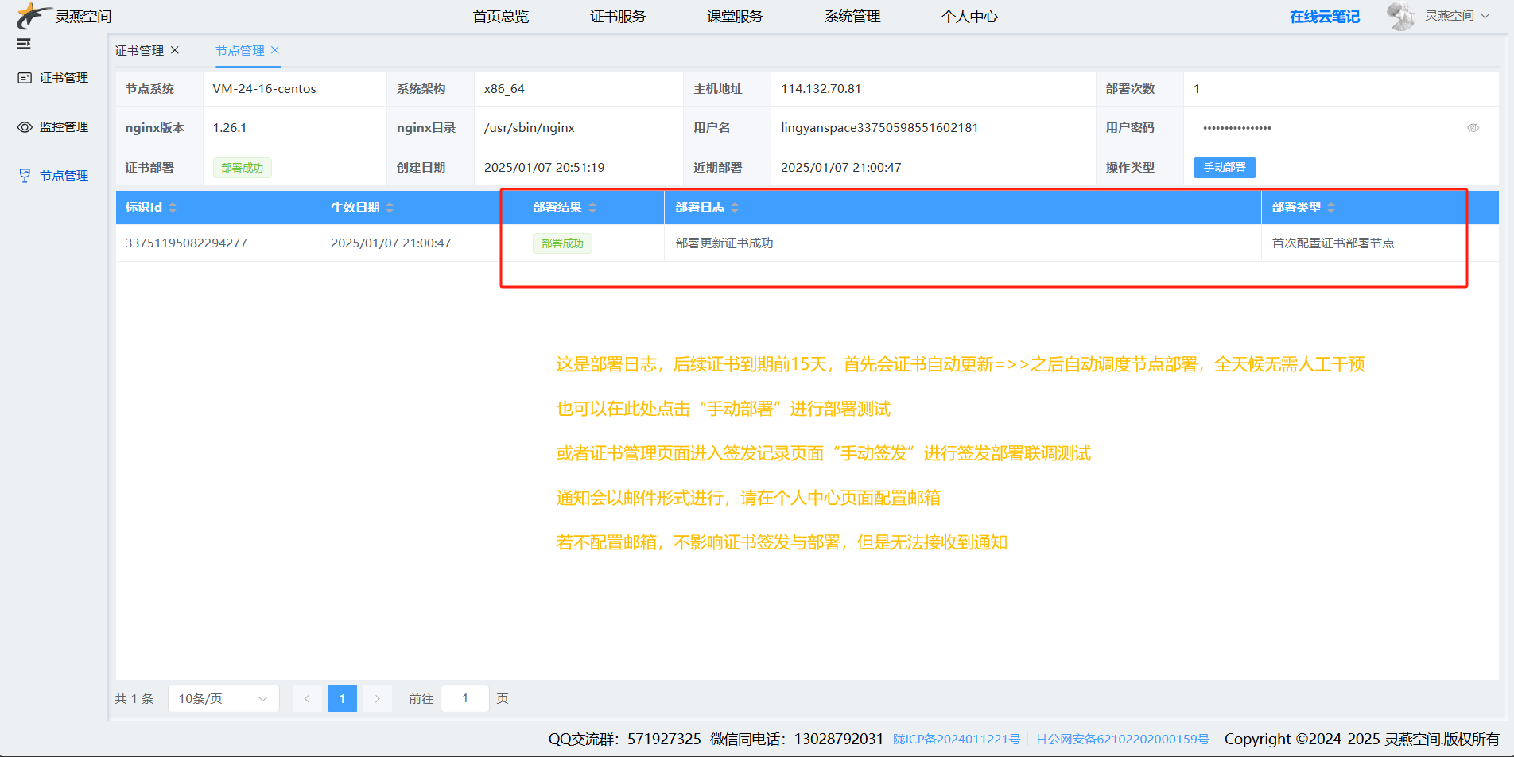The width and height of the screenshot is (1514, 757).
Task: Close the 证书管理 tab
Action: pos(175,49)
